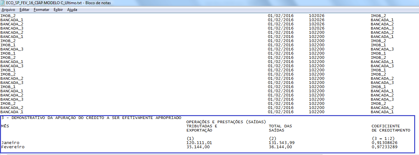Click the COEFICIENTE header text
419x155 pixels.
(386, 126)
